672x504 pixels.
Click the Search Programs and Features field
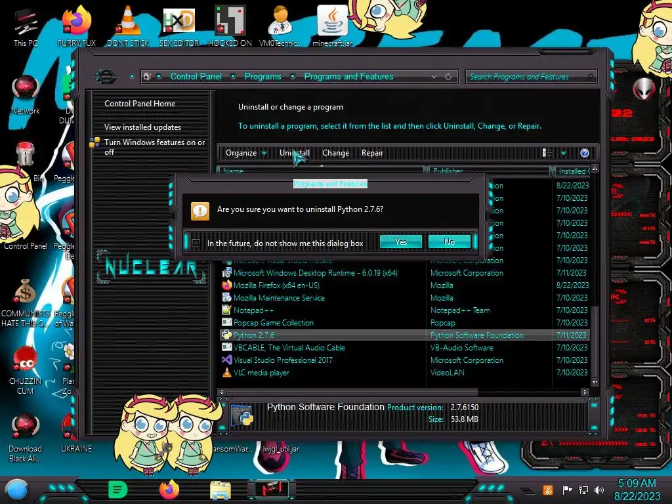click(x=530, y=77)
